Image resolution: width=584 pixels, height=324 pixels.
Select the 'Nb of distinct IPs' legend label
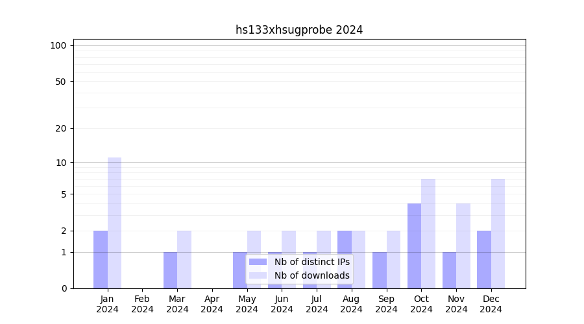coord(311,262)
